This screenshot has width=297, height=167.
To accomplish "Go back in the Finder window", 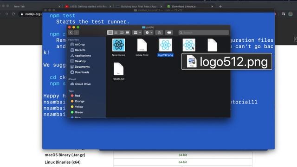I will [71, 32].
